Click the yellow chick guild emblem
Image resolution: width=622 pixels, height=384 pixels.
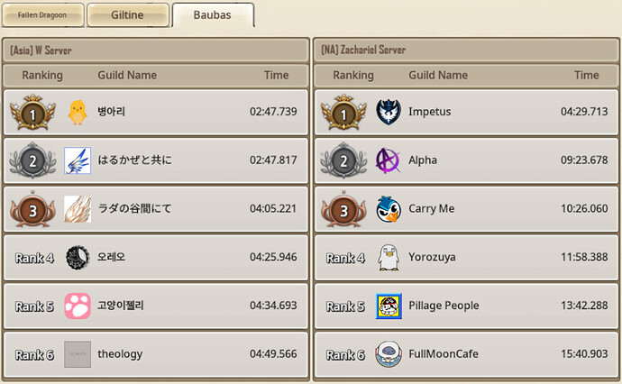[78, 112]
